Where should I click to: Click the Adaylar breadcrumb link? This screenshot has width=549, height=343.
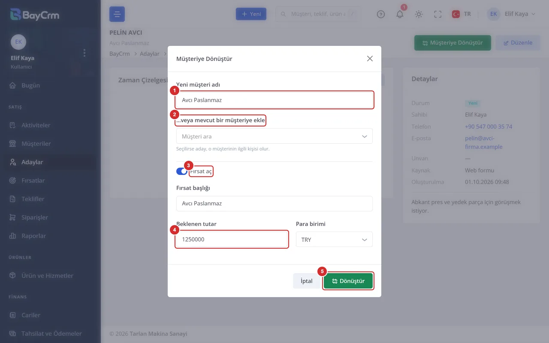tap(150, 54)
